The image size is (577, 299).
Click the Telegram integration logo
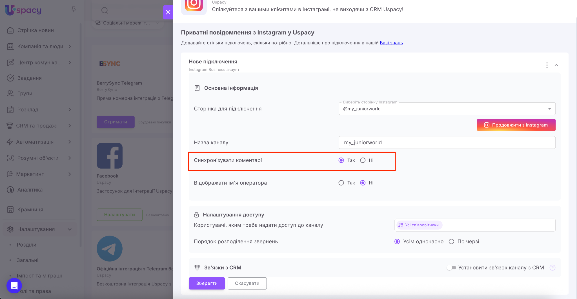110,249
